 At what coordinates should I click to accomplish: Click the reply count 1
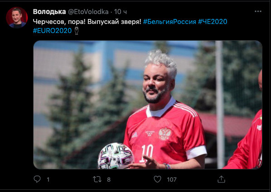coord(48,180)
